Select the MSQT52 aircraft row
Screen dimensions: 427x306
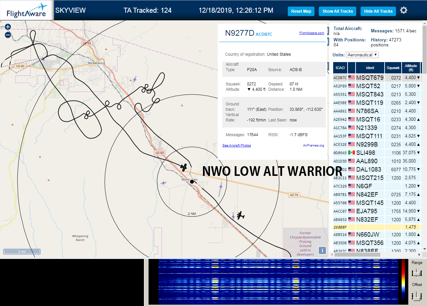coord(377,86)
